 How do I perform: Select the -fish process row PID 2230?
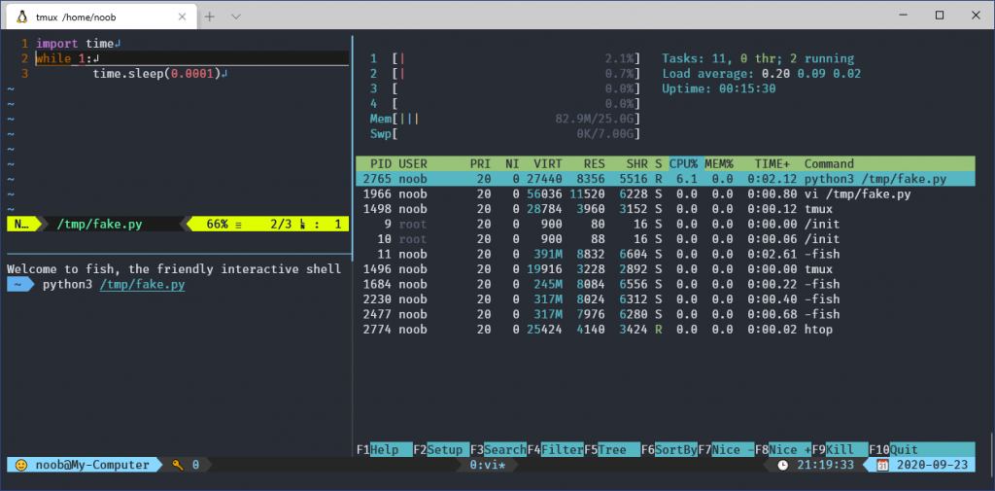(665, 299)
